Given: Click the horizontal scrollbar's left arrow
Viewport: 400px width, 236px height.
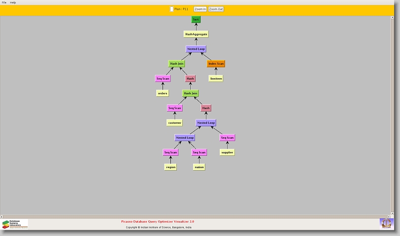Looking at the screenshot, I should [2, 216].
